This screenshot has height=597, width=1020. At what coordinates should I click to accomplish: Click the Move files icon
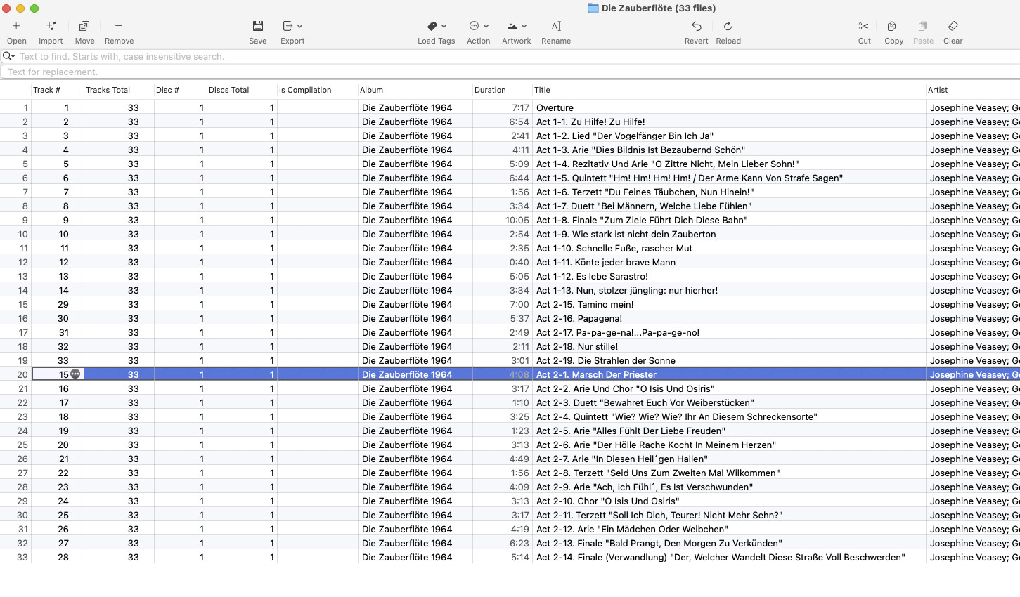point(84,27)
